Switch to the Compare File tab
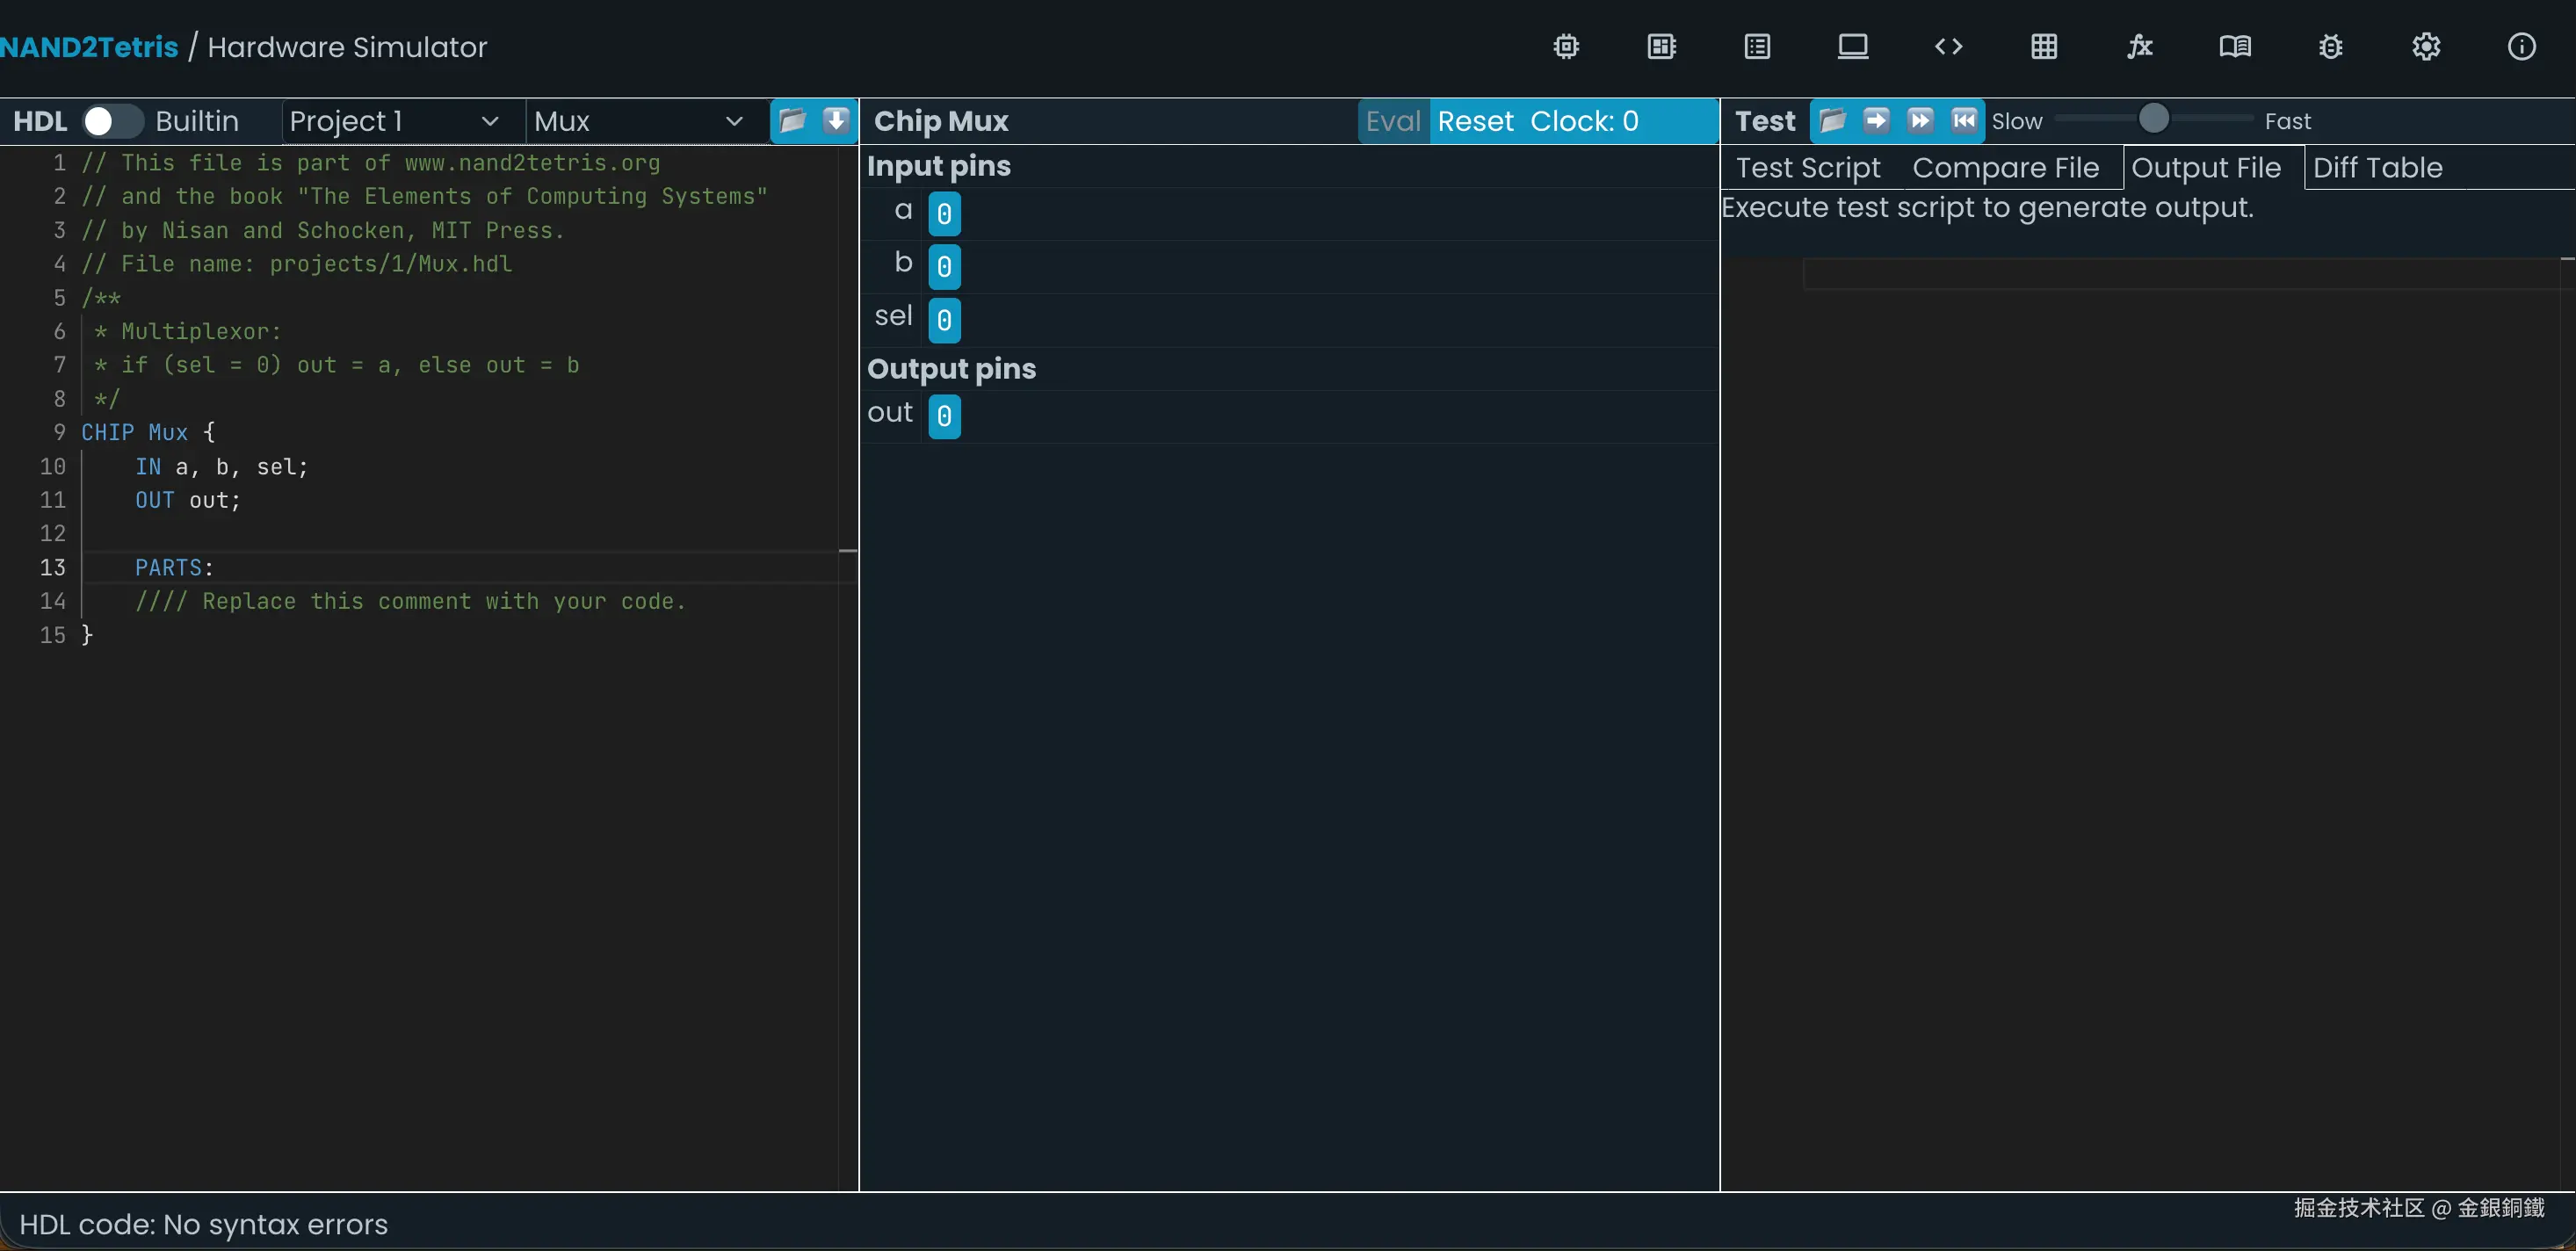Screen dimensions: 2576x1251 [x=2005, y=168]
